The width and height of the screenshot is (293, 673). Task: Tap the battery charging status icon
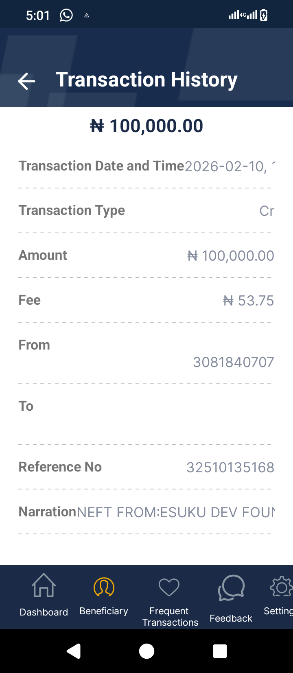point(264,15)
